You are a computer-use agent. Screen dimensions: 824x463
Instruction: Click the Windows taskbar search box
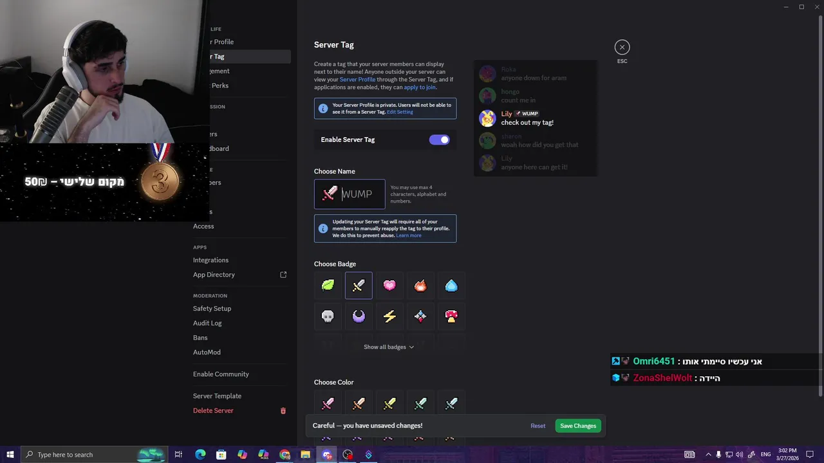94,455
